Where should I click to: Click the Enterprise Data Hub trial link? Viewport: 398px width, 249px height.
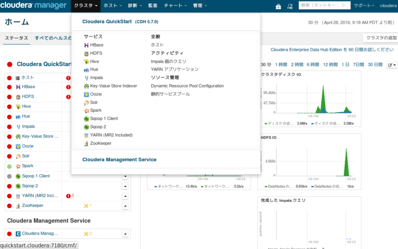click(x=332, y=50)
